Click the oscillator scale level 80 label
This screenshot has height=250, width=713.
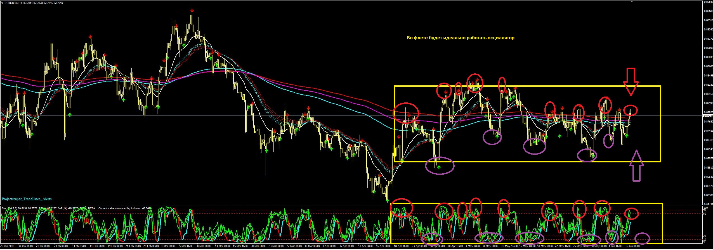point(705,214)
